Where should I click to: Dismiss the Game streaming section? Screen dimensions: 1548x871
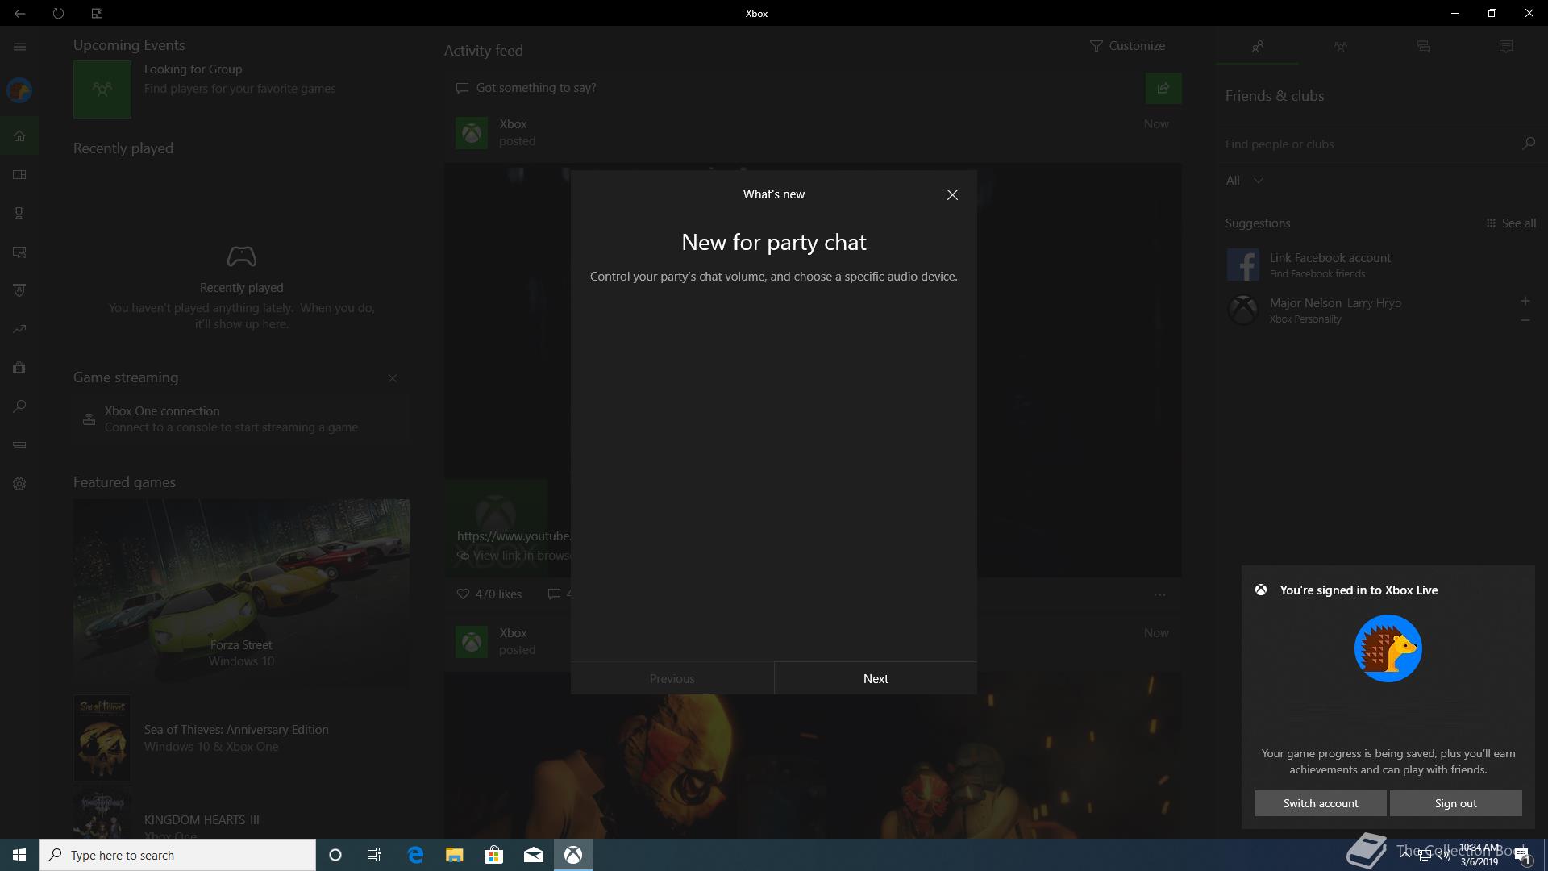(393, 378)
